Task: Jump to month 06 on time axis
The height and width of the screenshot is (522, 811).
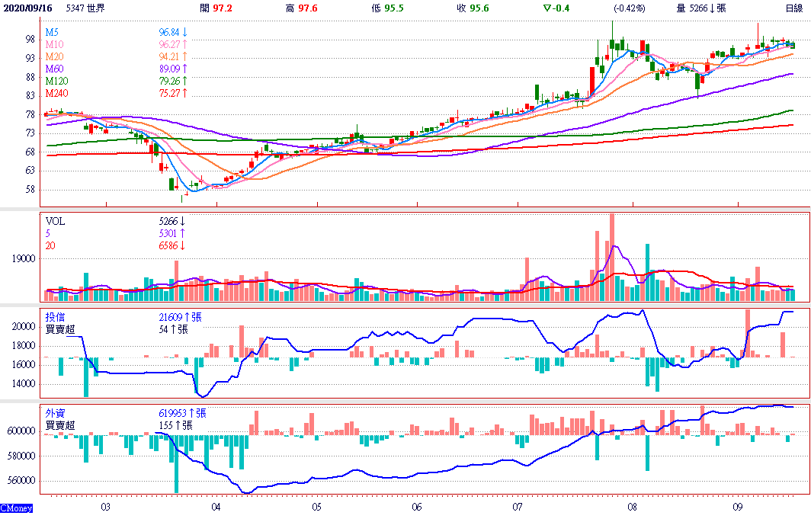Action: coord(416,507)
